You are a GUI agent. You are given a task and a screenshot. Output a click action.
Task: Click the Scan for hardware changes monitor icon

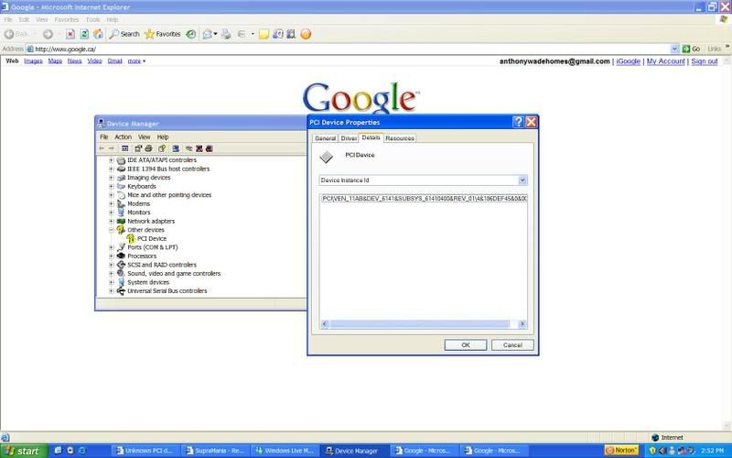coord(176,148)
